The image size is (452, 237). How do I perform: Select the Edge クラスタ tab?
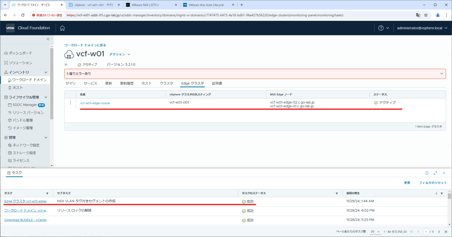coord(192,83)
